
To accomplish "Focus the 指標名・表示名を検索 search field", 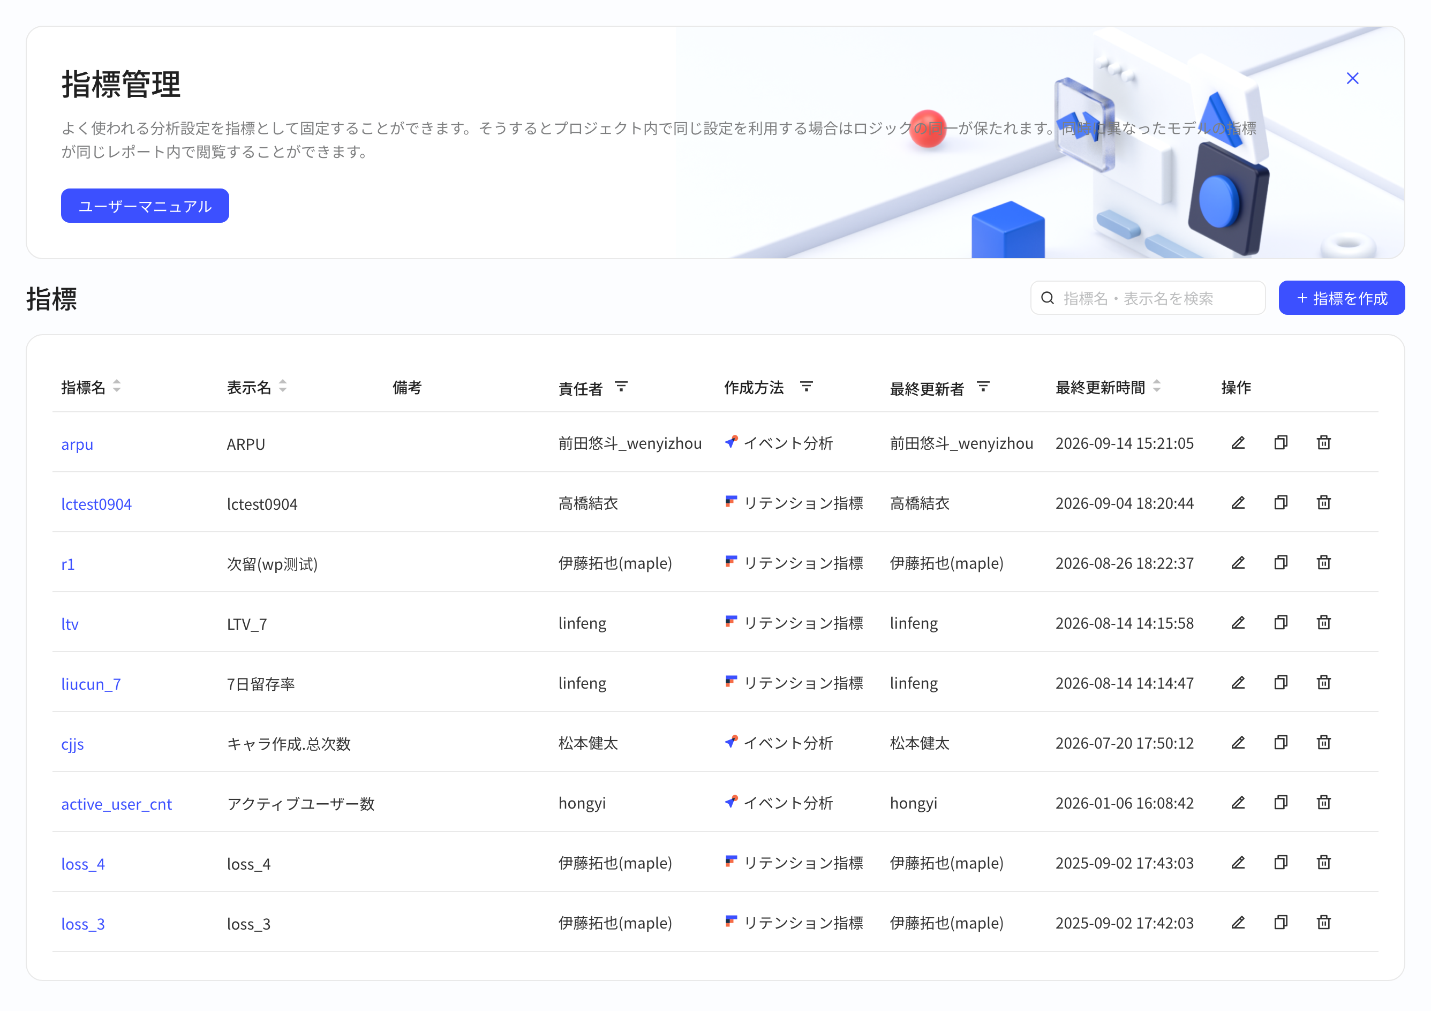I will 1148,298.
